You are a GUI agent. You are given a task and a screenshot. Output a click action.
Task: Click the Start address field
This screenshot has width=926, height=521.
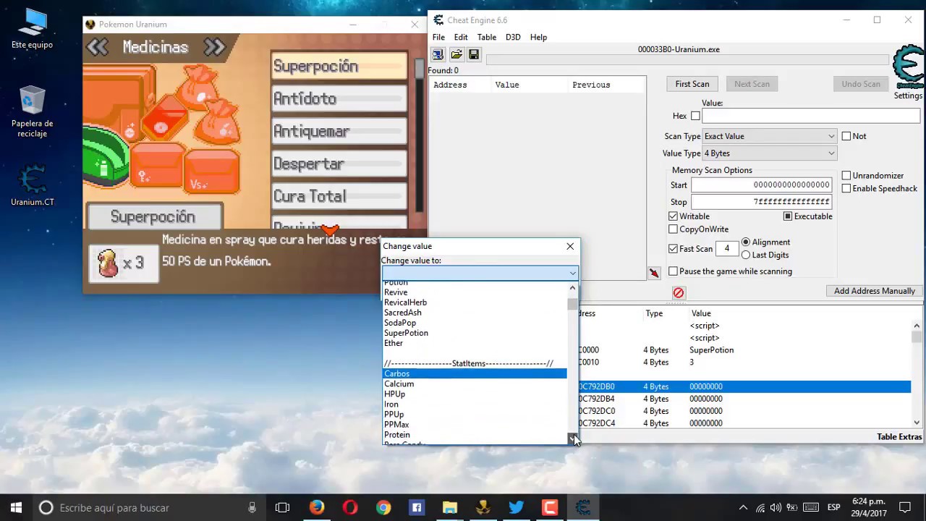coord(762,185)
